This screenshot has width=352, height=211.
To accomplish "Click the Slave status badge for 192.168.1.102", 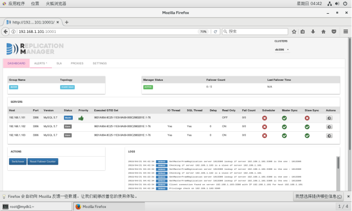I will pos(68,127).
